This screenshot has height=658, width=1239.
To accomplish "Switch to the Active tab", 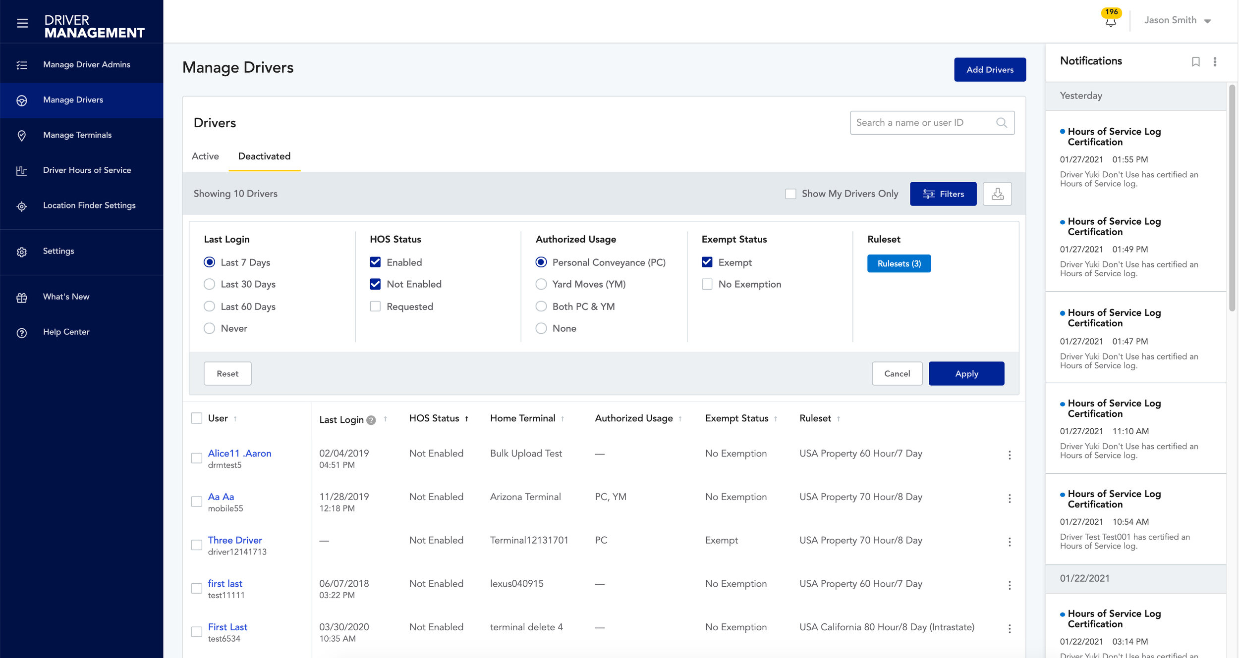I will click(205, 156).
